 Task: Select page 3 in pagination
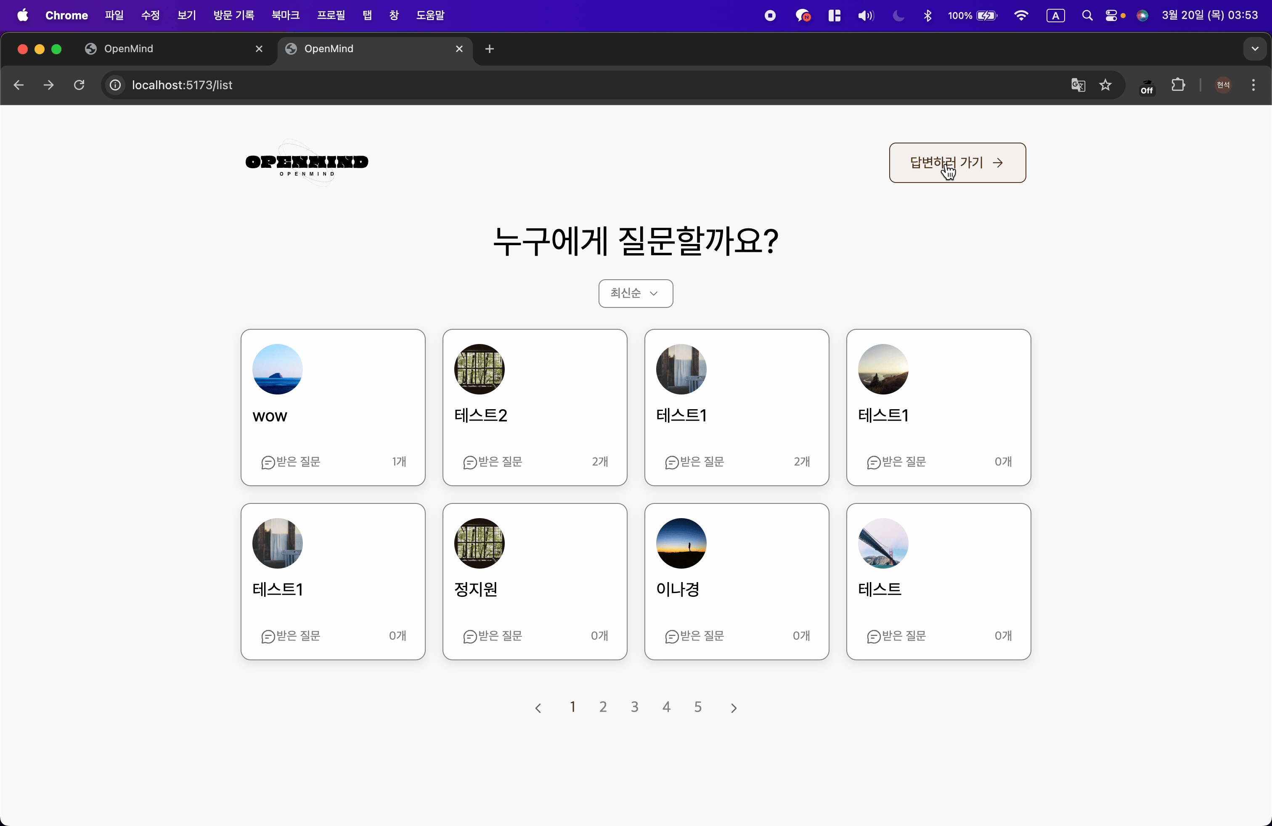coord(634,707)
